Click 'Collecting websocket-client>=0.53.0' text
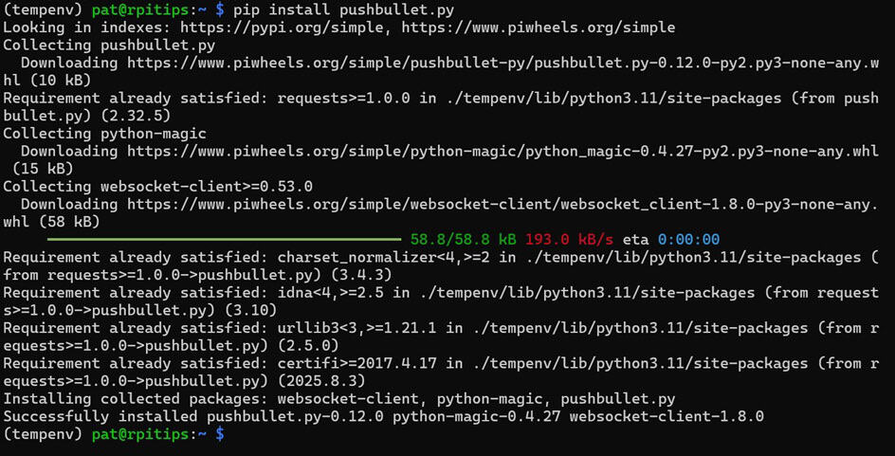 point(157,187)
